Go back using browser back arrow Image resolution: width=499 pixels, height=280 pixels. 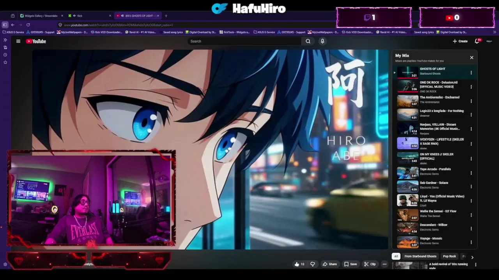pos(13,25)
